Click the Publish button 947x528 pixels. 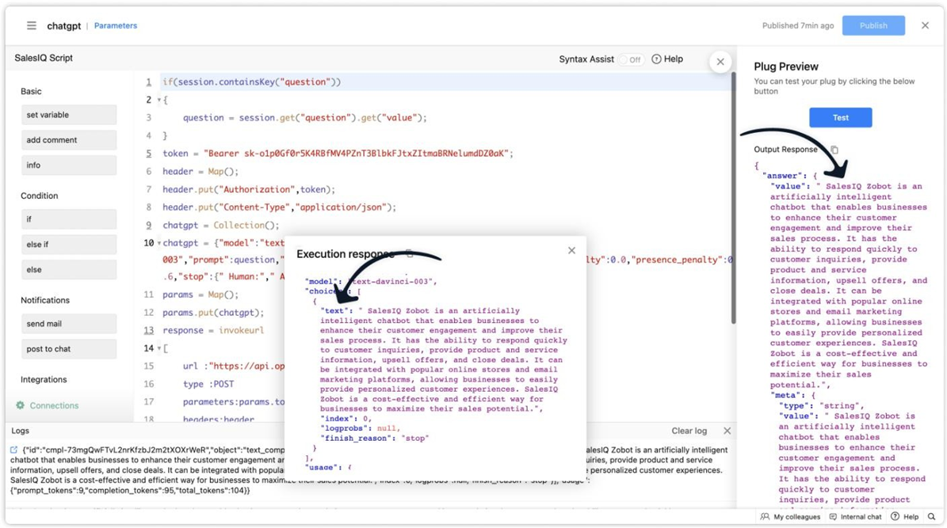click(x=873, y=25)
